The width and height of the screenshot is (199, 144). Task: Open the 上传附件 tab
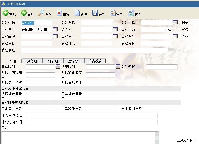tap(74, 61)
